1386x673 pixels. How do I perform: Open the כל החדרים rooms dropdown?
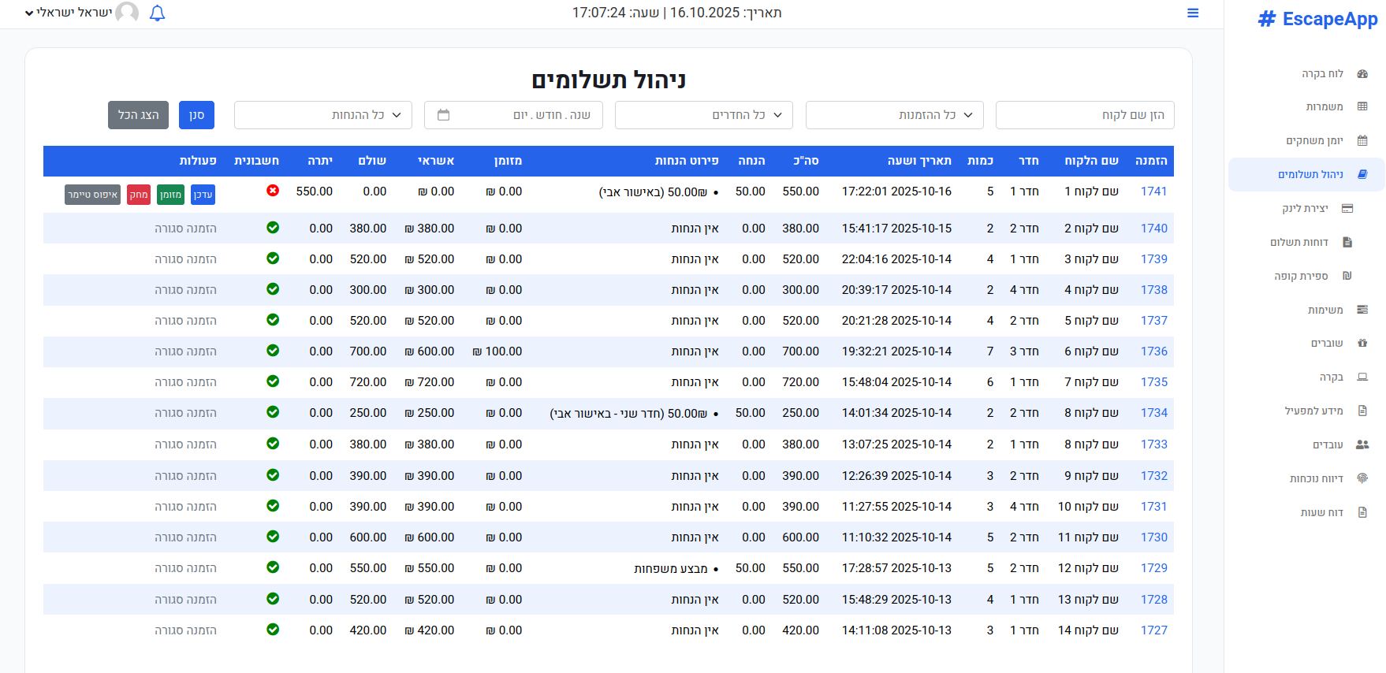pos(703,115)
